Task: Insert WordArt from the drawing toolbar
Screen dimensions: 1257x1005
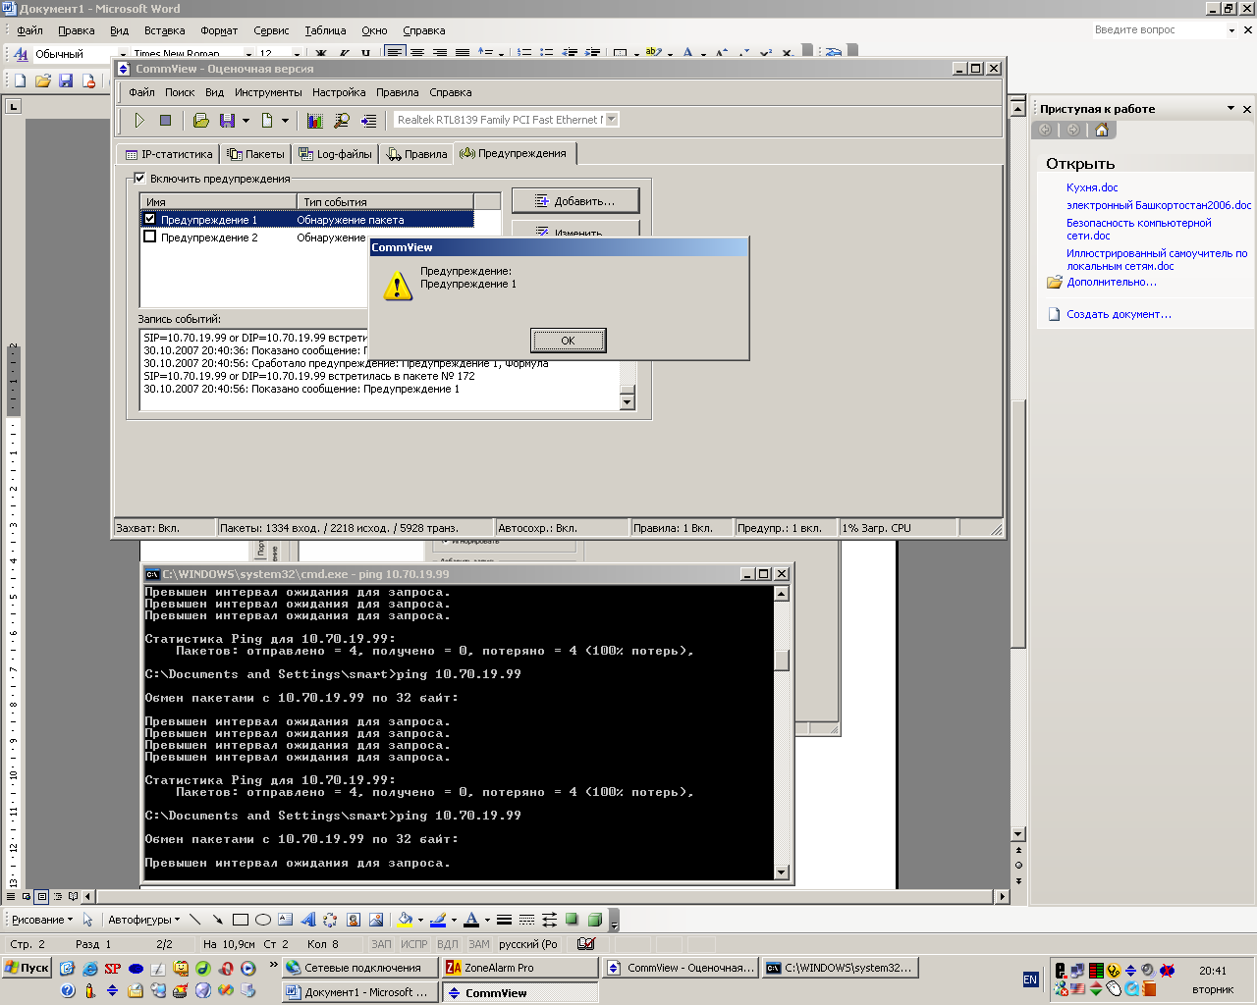Action: click(307, 920)
